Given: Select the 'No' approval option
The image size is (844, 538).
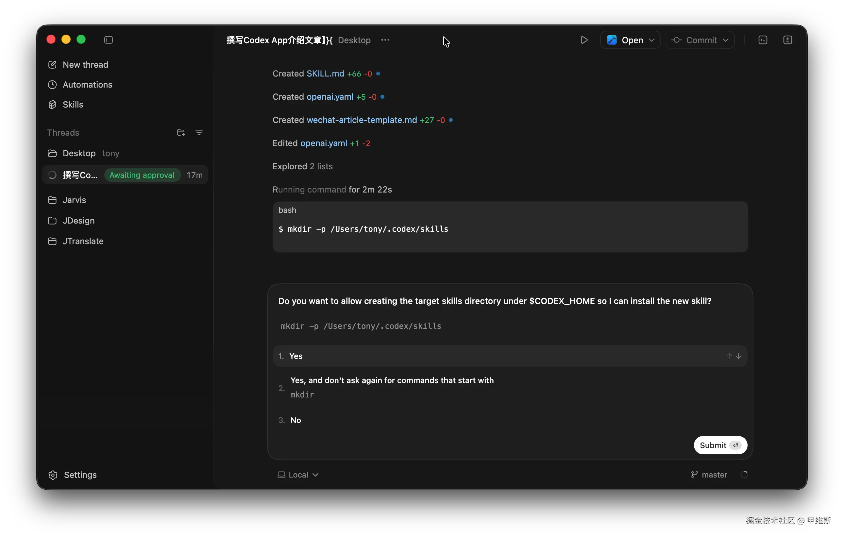Looking at the screenshot, I should tap(295, 420).
